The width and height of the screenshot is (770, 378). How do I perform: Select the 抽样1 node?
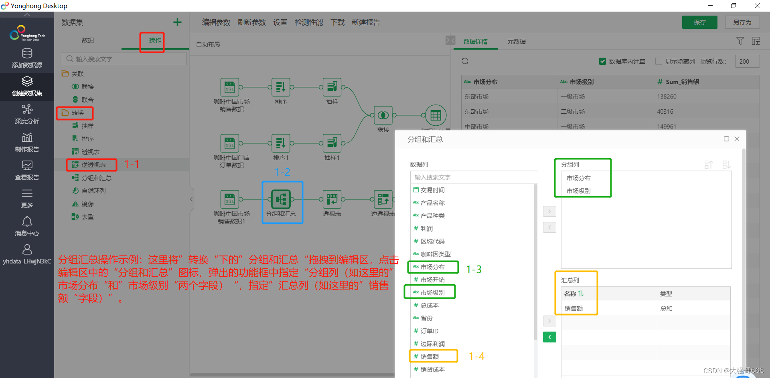point(332,143)
